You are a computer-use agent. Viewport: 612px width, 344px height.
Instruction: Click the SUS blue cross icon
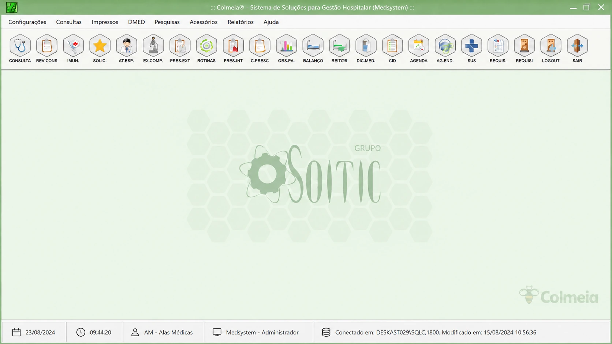[472, 46]
